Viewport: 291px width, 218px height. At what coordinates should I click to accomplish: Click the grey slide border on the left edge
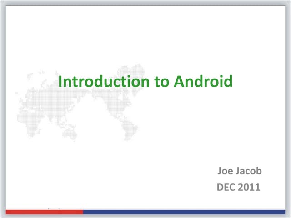tap(2, 109)
